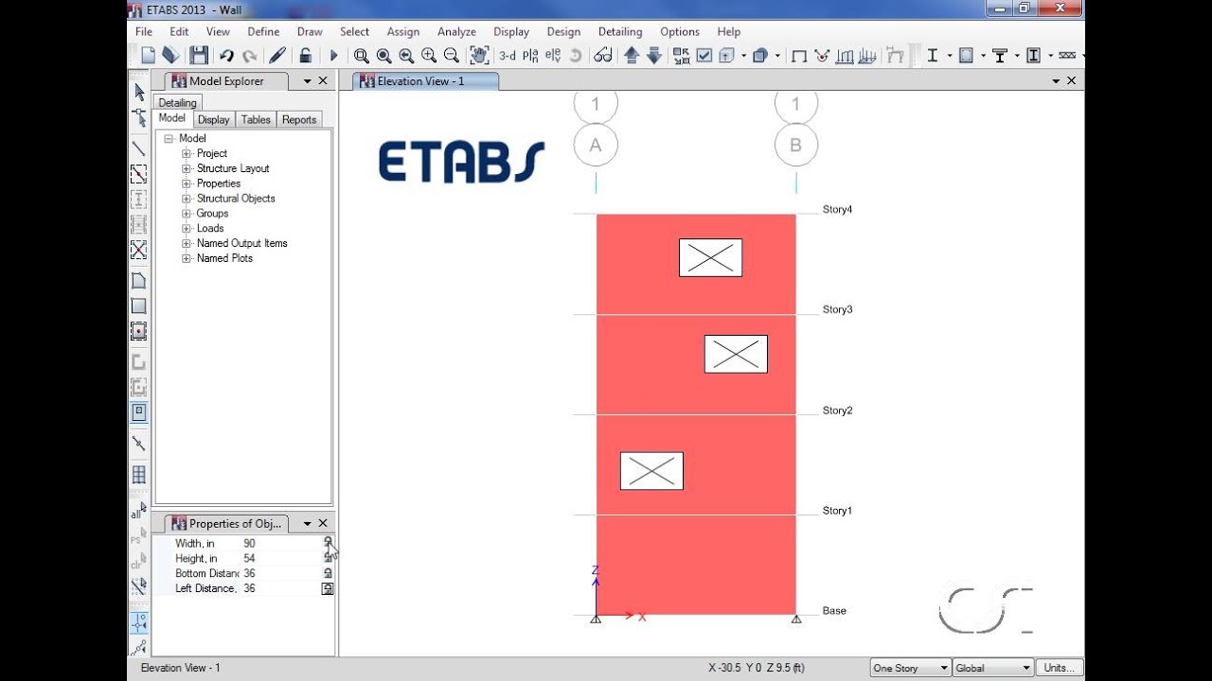
Task: Toggle lock for Left Distance property
Action: (x=328, y=588)
